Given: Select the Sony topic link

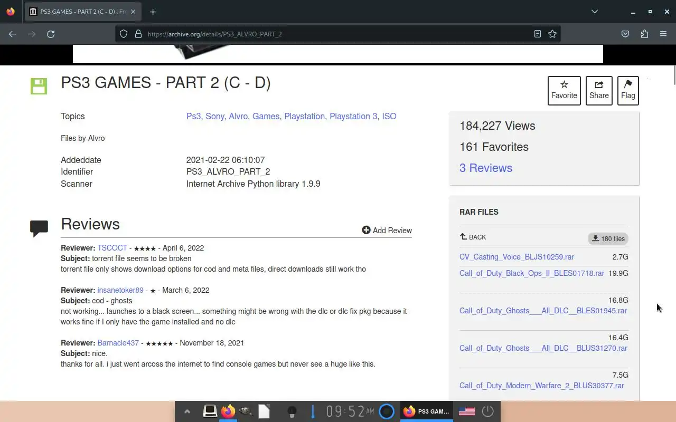Looking at the screenshot, I should coord(214,116).
